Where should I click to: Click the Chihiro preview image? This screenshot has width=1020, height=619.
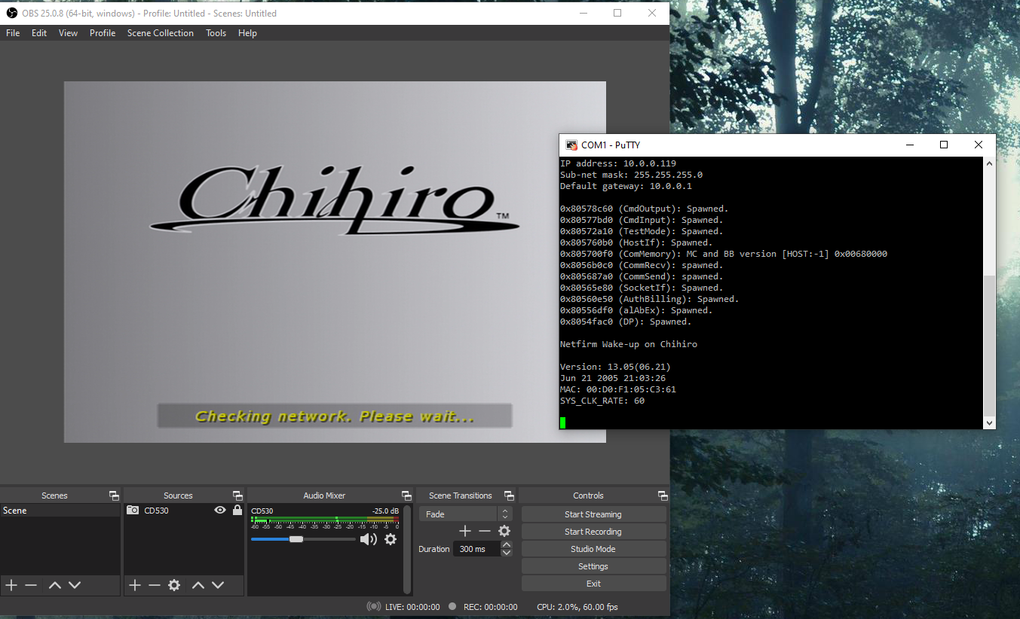pyautogui.click(x=335, y=262)
